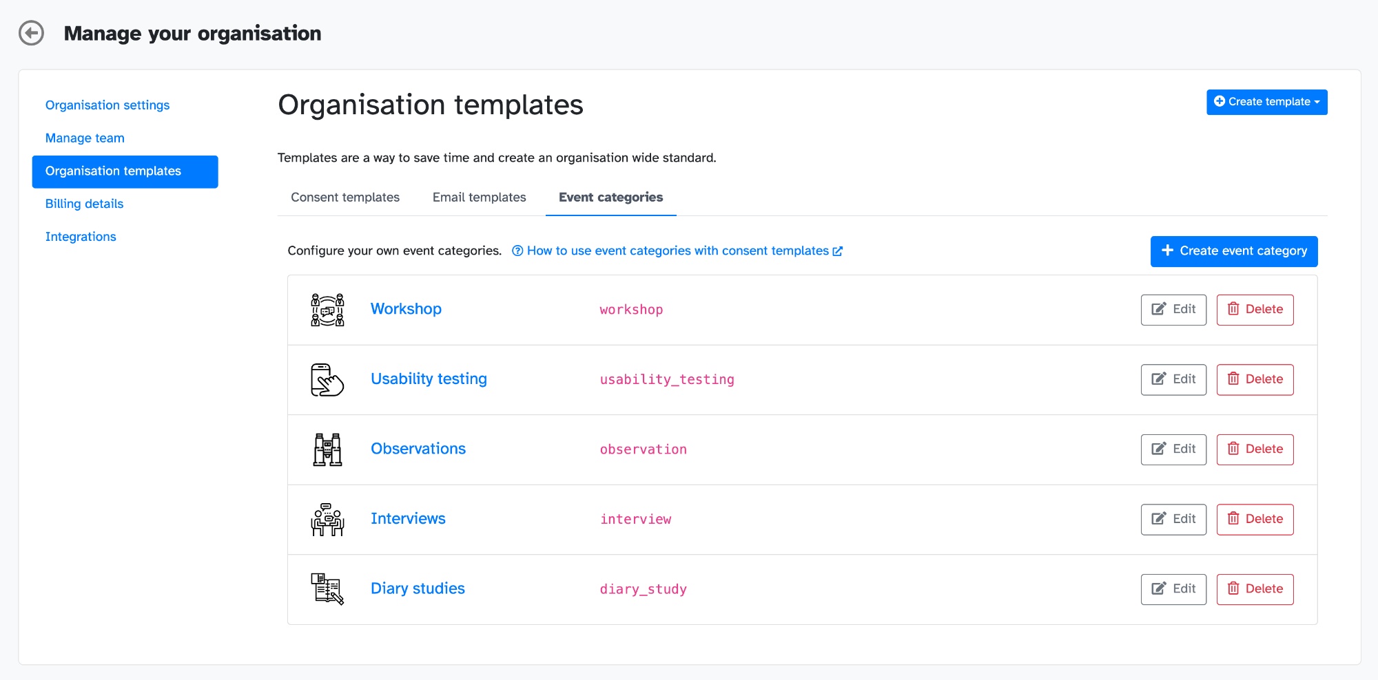Click the Usability testing hand icon
This screenshot has width=1378, height=680.
coord(327,380)
